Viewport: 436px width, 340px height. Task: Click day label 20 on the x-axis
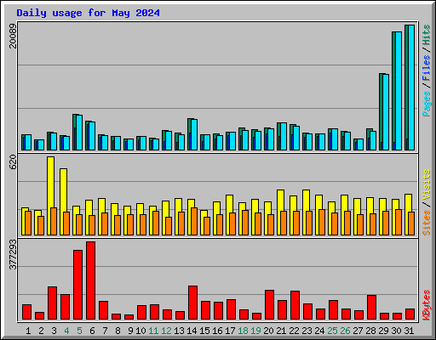(268, 331)
